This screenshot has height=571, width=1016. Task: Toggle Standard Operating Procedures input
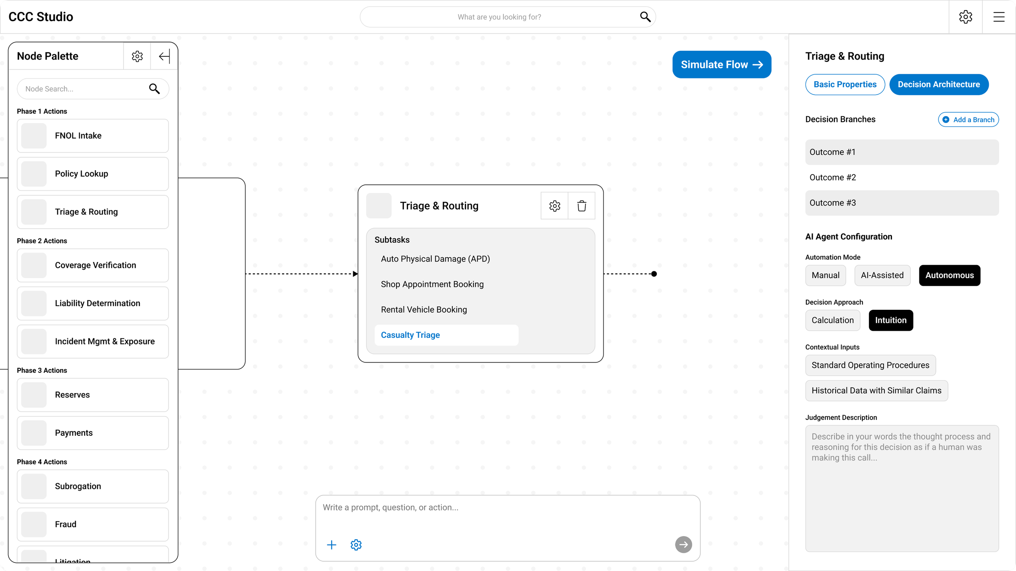click(x=870, y=365)
